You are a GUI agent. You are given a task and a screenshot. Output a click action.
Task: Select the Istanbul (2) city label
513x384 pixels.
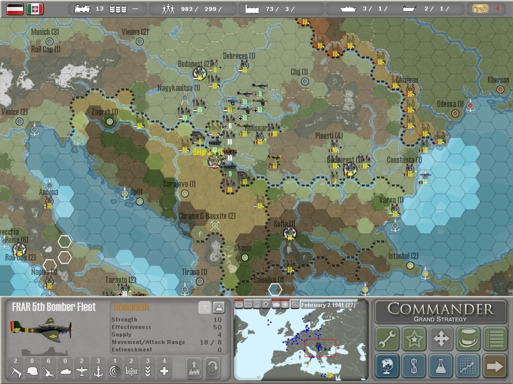403,255
